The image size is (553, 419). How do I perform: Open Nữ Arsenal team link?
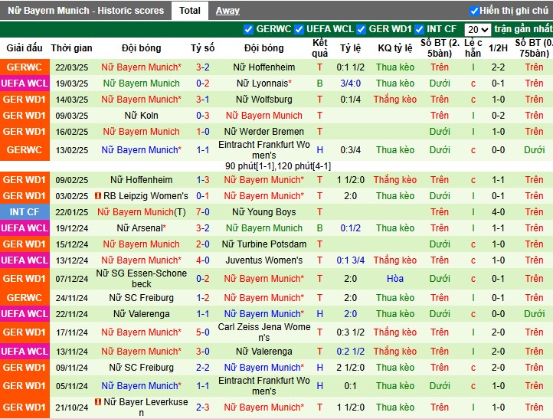[141, 228]
